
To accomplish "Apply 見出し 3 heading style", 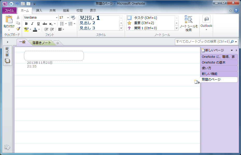I will 87,28.
